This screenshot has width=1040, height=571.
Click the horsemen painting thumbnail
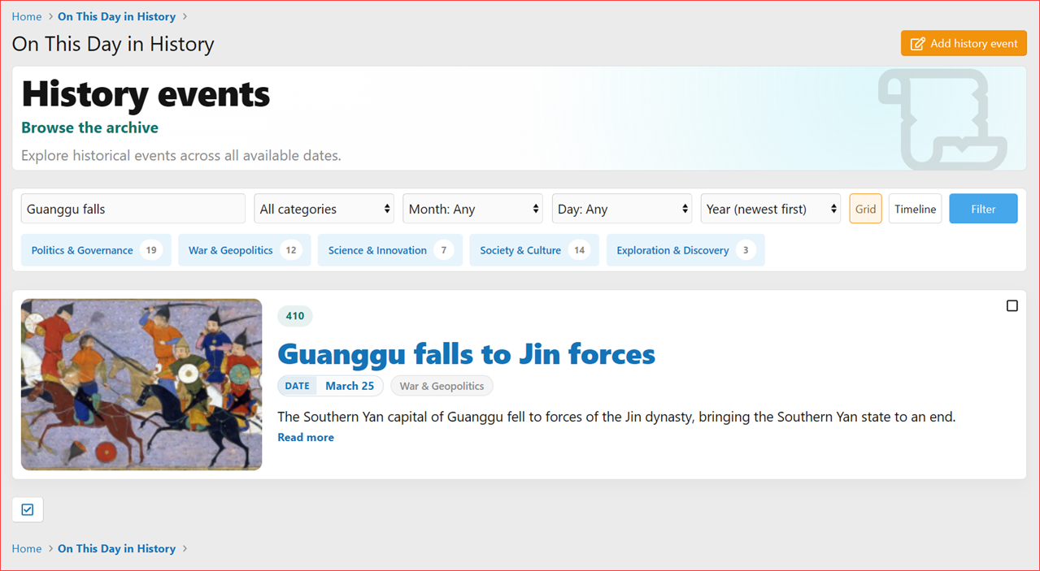point(141,384)
